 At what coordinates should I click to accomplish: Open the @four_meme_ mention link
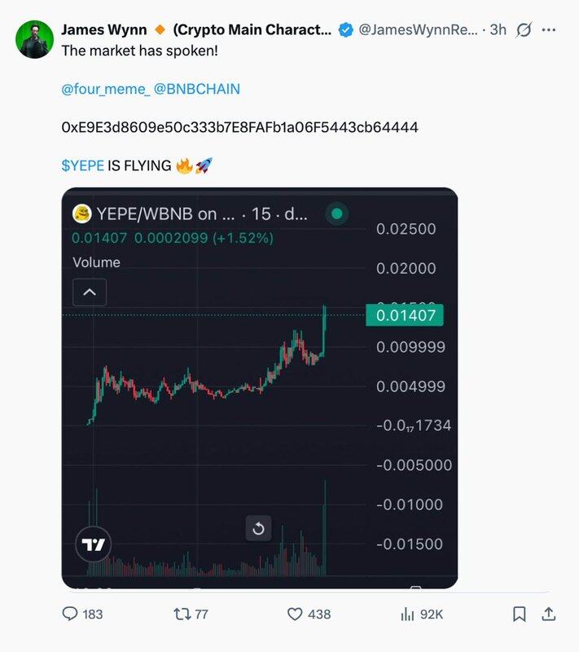coord(105,89)
